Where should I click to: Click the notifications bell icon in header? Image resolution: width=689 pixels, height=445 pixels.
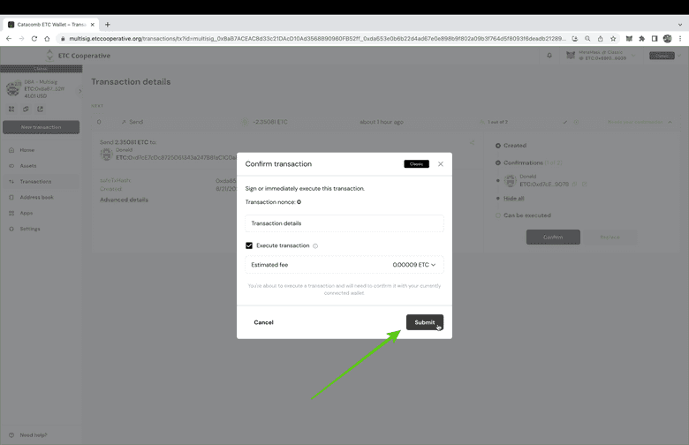coord(549,56)
